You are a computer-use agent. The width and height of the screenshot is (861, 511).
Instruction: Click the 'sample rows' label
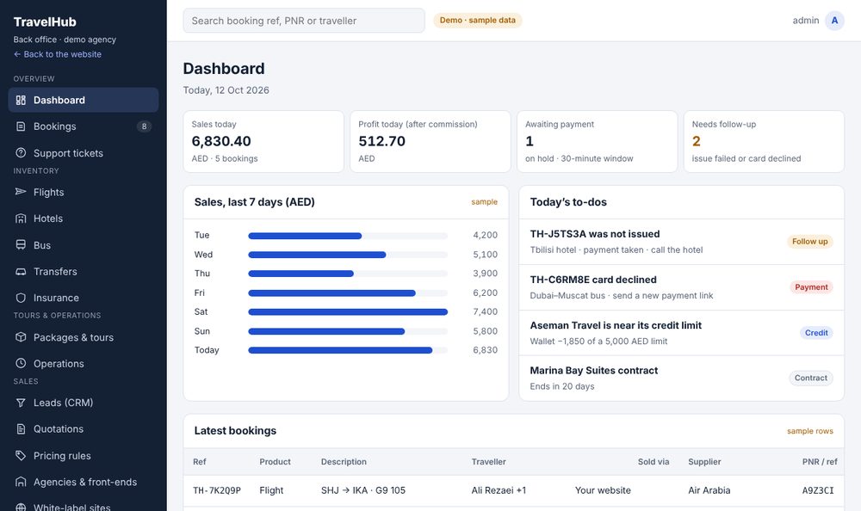[810, 431]
